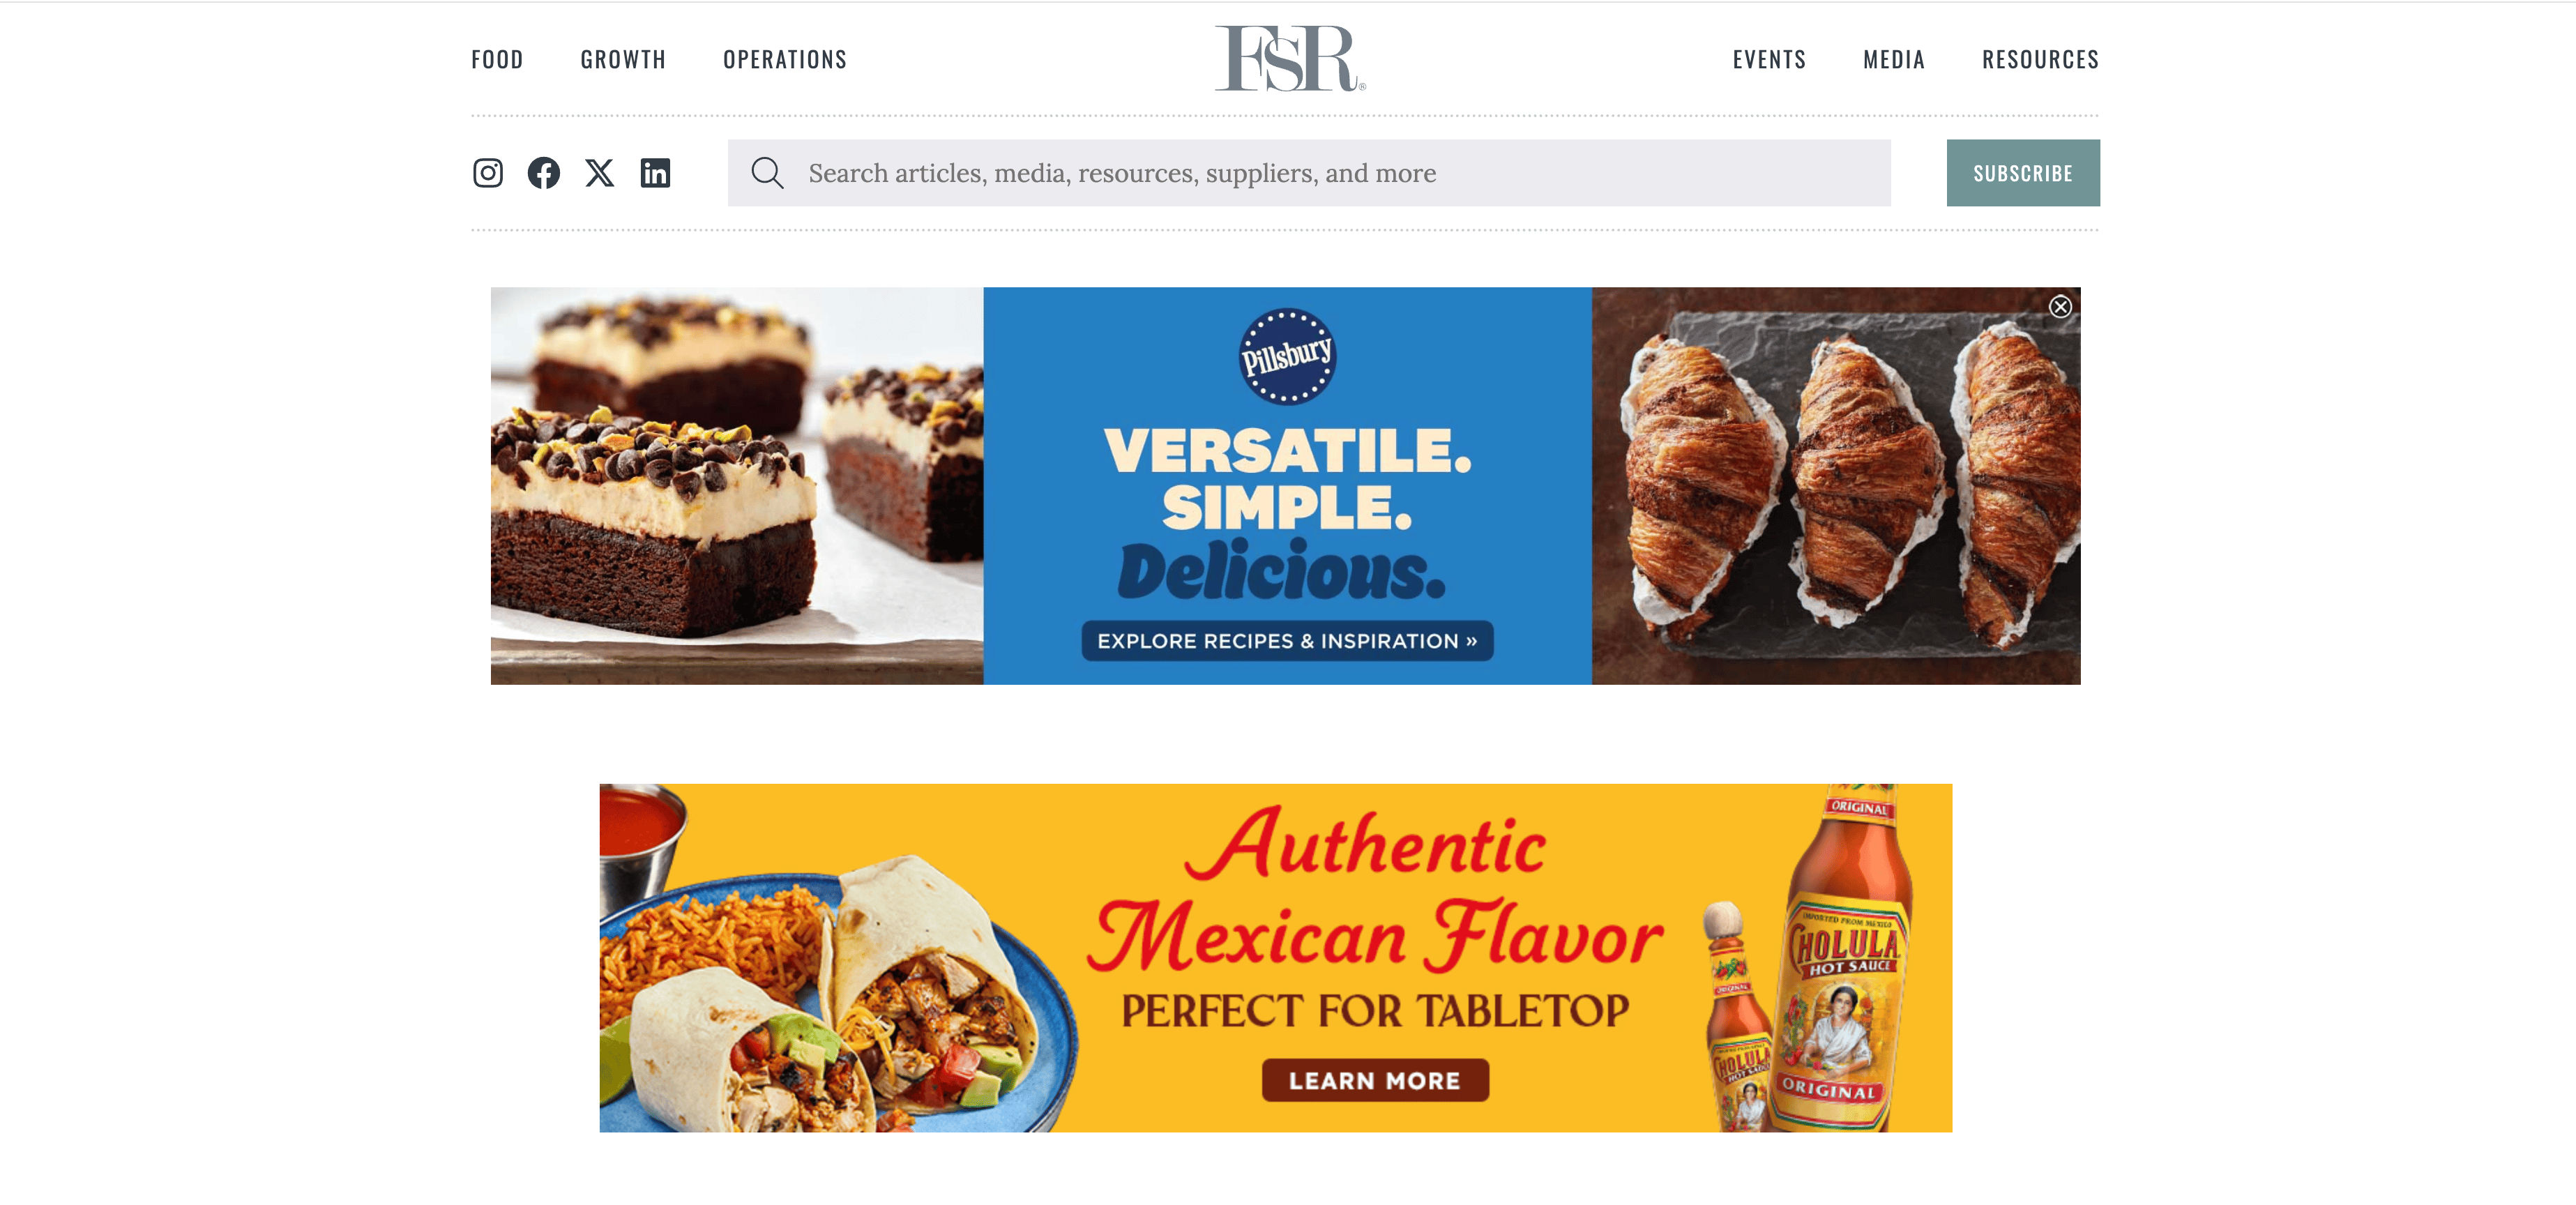Open the Growth menu
The height and width of the screenshot is (1205, 2576).
tap(623, 60)
